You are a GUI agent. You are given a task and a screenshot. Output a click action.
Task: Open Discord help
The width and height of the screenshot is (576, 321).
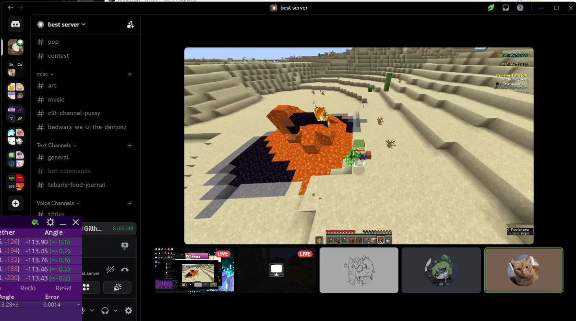[520, 8]
